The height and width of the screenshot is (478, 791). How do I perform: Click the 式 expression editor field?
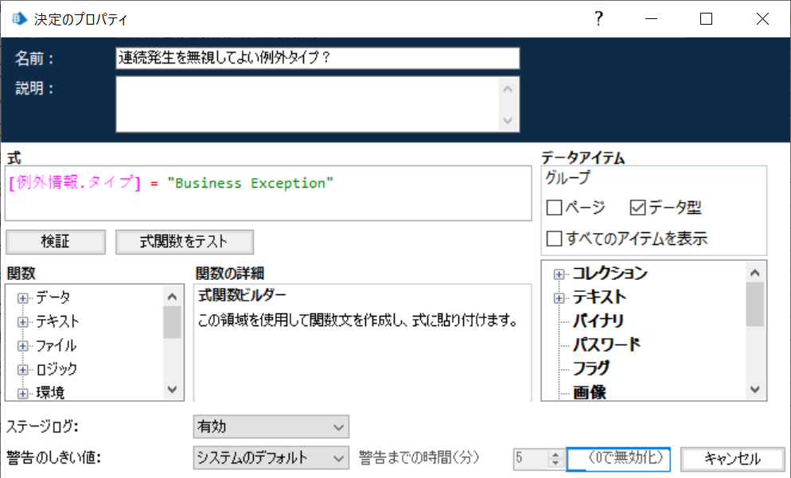coord(268,193)
